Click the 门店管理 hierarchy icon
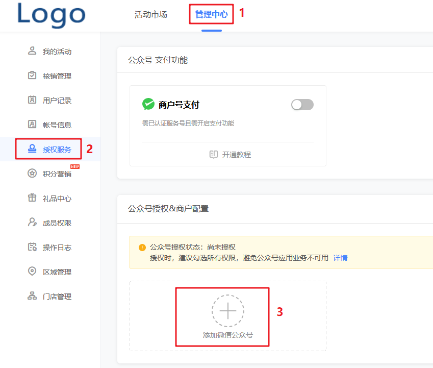433x368 pixels. (x=32, y=296)
